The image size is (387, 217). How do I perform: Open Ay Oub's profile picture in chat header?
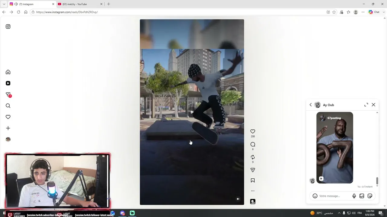click(317, 105)
